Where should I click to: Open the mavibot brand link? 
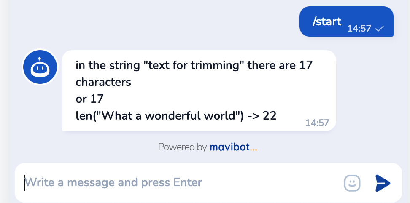tap(229, 147)
